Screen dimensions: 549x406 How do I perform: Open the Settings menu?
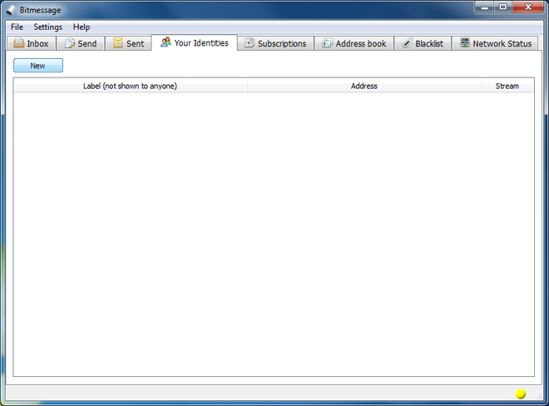(x=48, y=27)
